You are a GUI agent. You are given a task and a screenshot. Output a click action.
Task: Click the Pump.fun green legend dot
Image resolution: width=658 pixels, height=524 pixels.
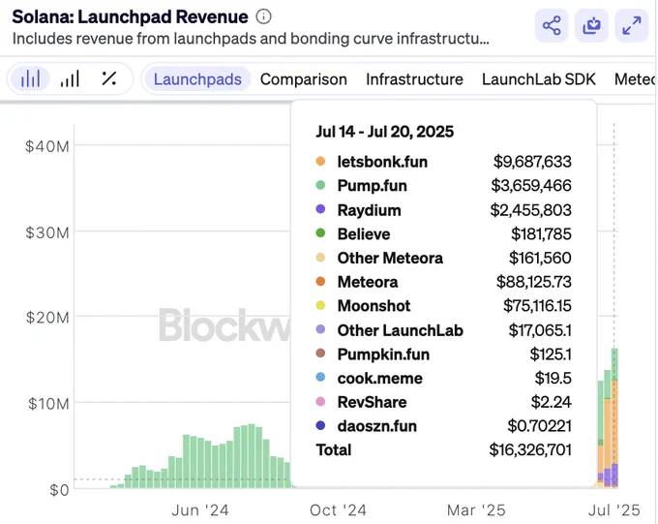[320, 185]
